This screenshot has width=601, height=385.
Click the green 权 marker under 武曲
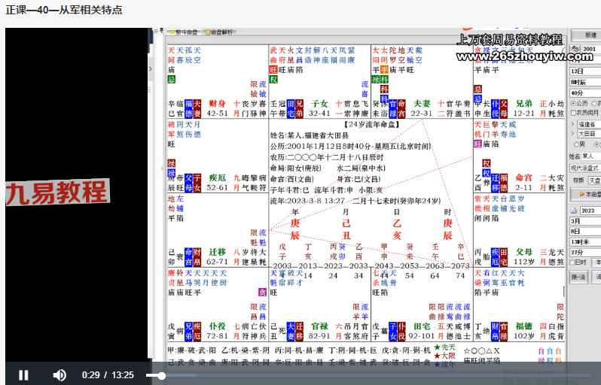(x=273, y=77)
